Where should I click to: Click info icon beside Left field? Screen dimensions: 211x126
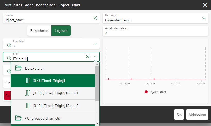tap(9, 58)
